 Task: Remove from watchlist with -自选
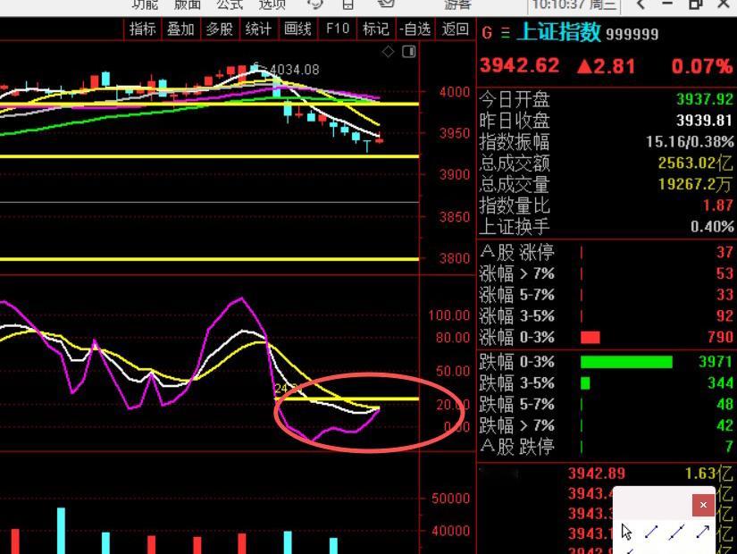415,29
